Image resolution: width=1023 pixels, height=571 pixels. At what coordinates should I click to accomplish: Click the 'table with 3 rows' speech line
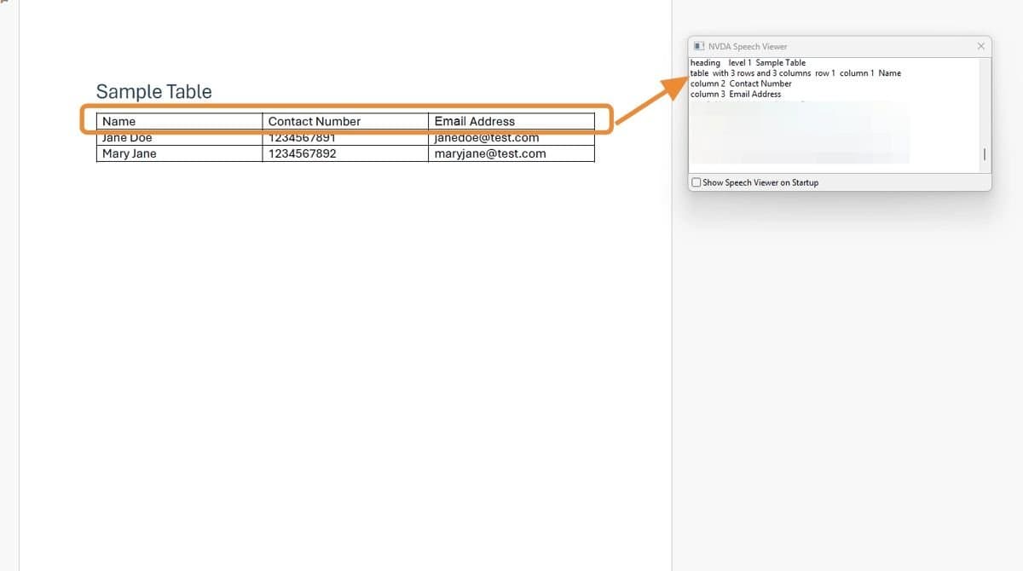[795, 73]
